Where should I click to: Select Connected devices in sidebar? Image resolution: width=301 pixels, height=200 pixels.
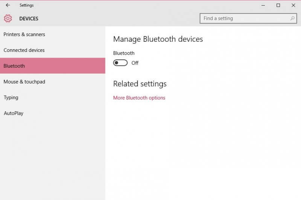tap(53, 50)
